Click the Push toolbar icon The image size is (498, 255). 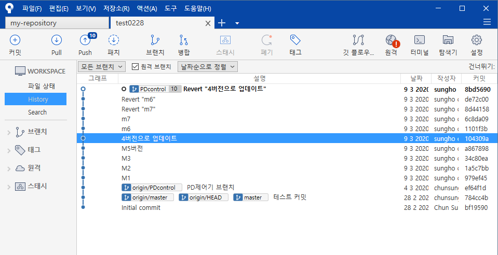pos(85,40)
